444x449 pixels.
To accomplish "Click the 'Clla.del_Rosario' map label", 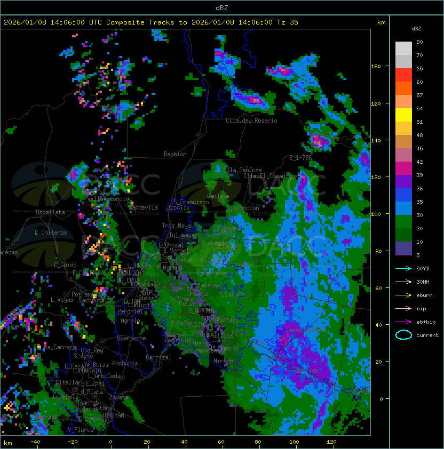I will pos(251,121).
